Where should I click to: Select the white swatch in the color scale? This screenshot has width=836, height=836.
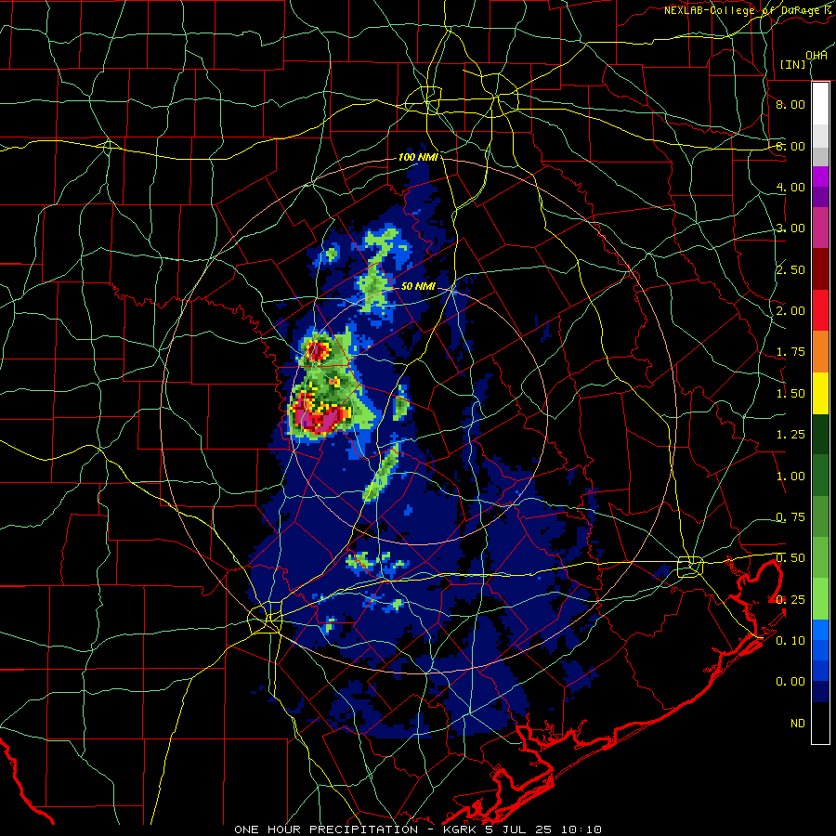820,104
